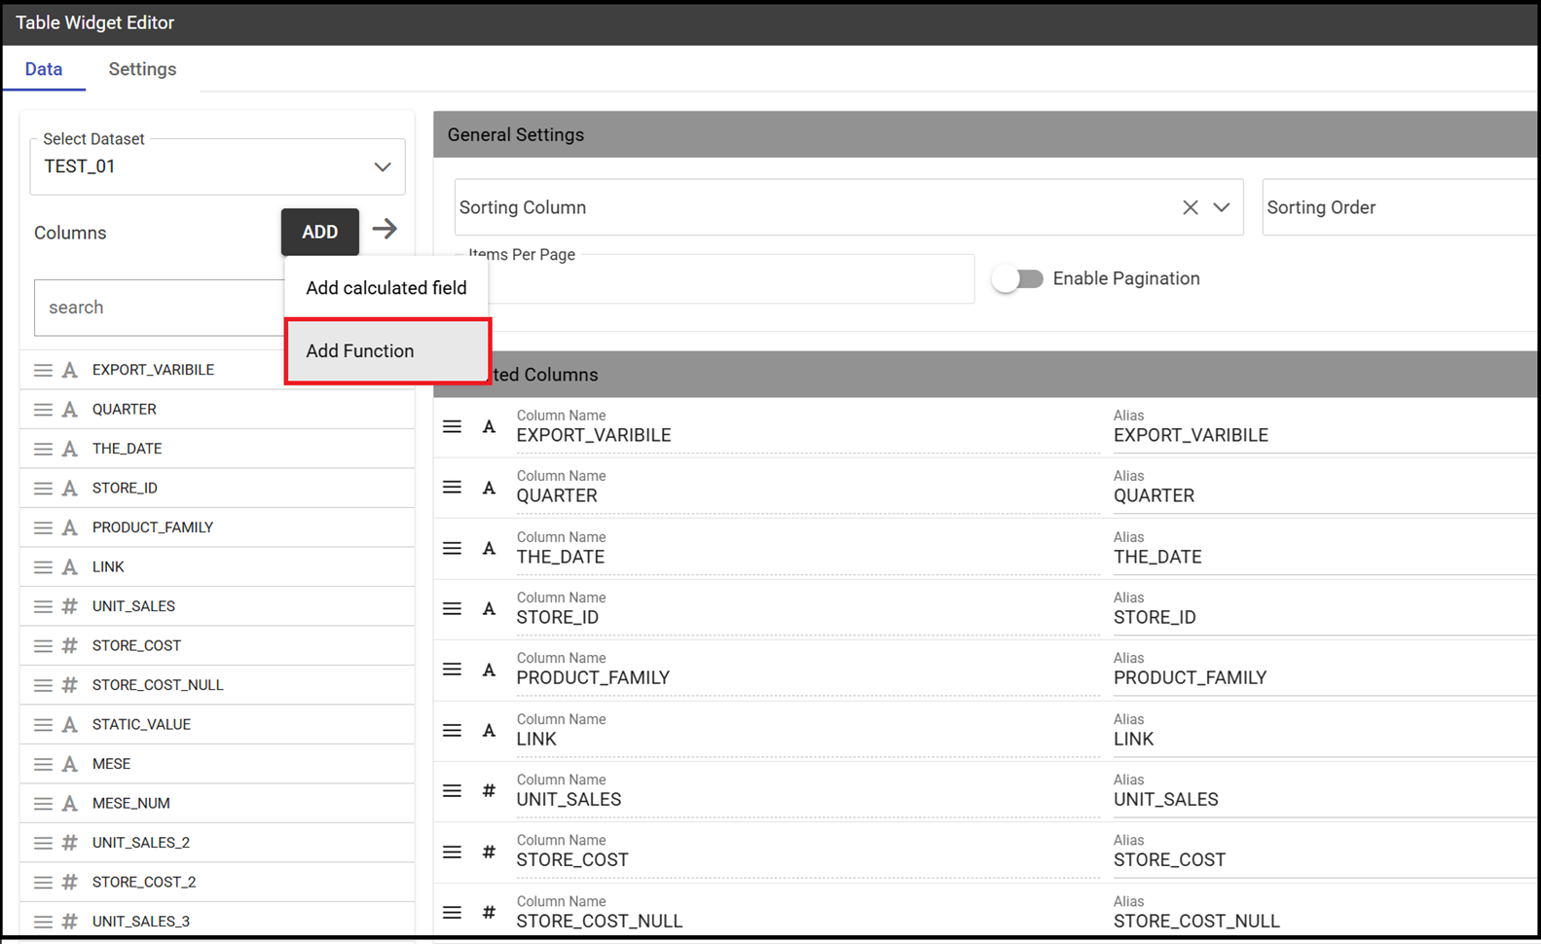Choose Add Function from menu
Screen dimensions: 1541x944
coord(387,350)
